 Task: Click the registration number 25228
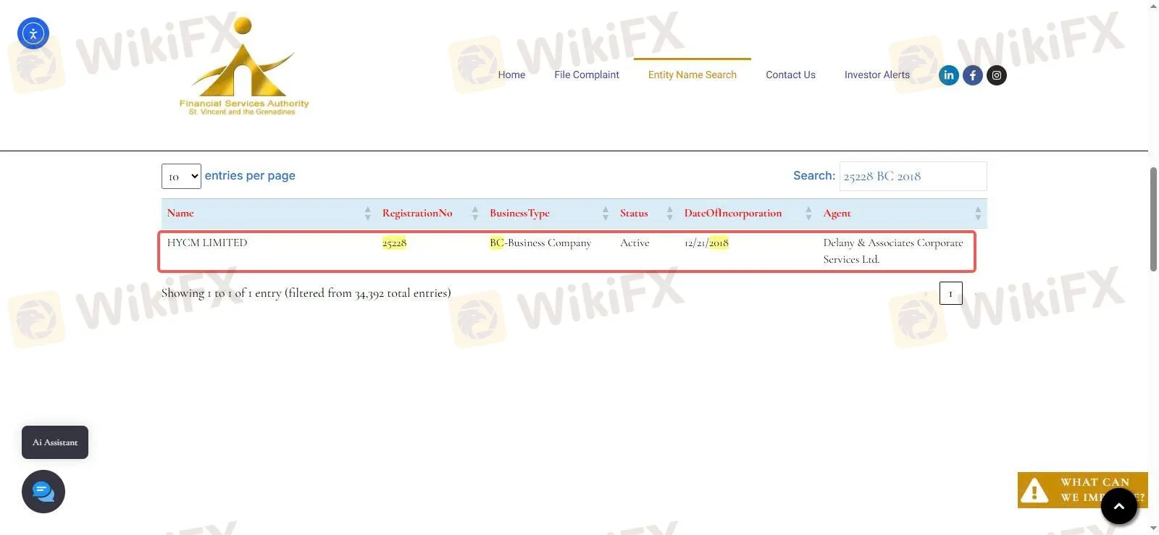pos(394,243)
